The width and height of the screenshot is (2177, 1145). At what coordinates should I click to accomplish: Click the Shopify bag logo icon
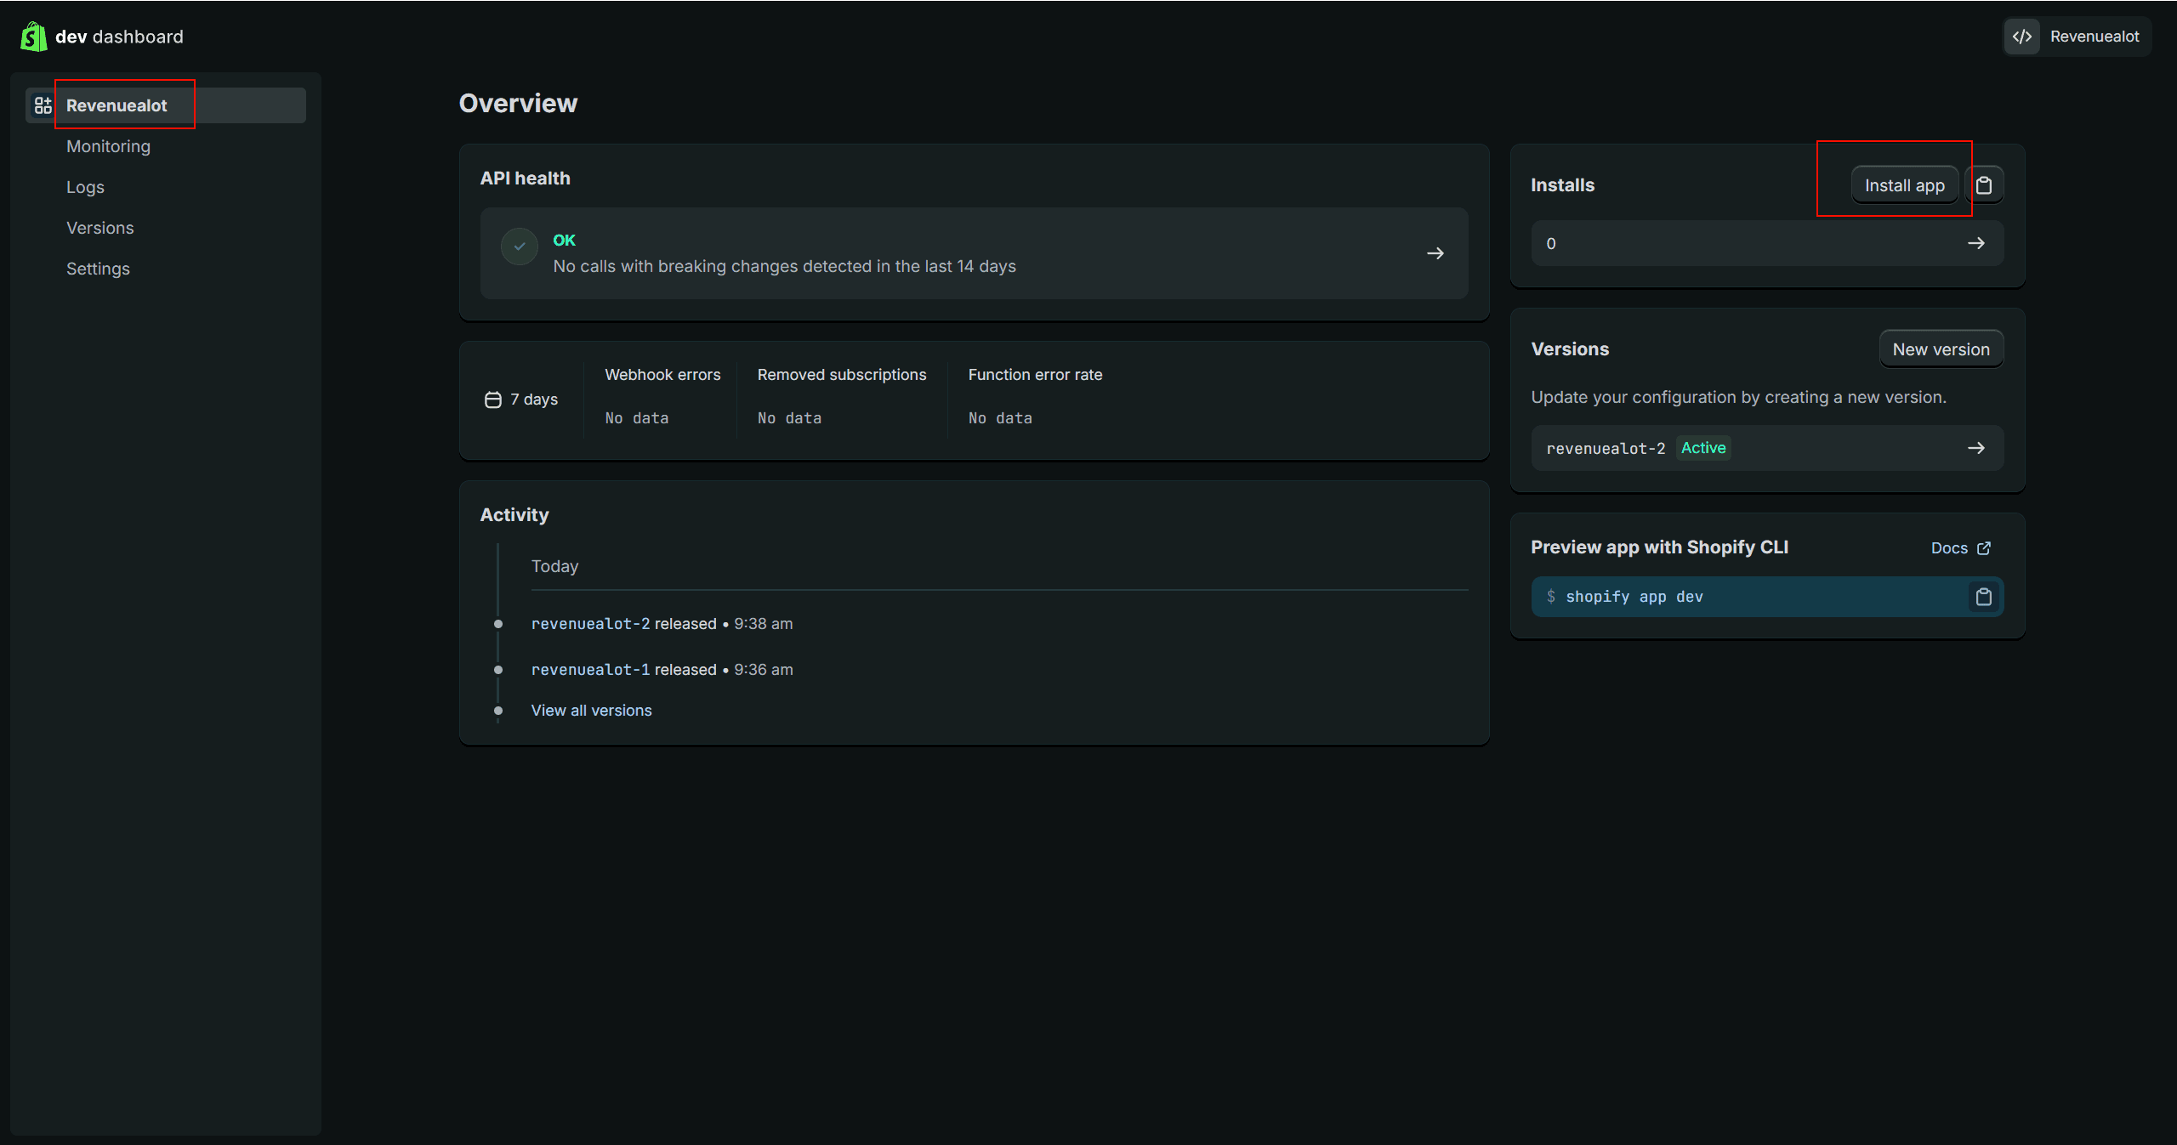[33, 37]
